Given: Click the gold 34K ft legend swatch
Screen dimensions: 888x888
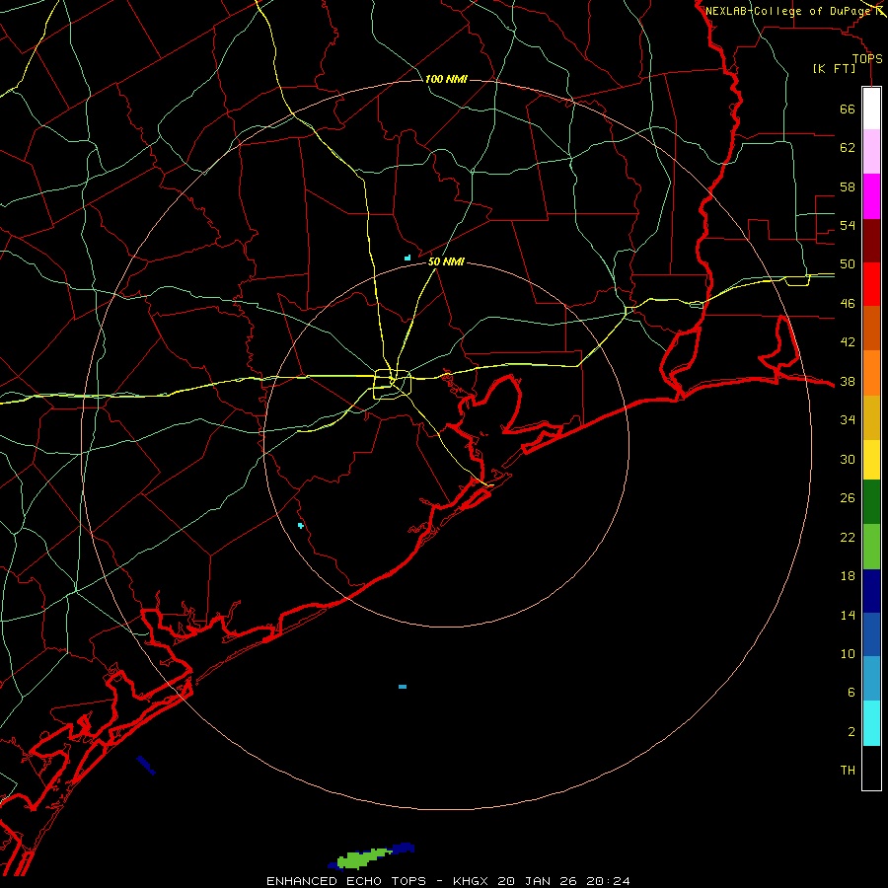Looking at the screenshot, I should [871, 418].
